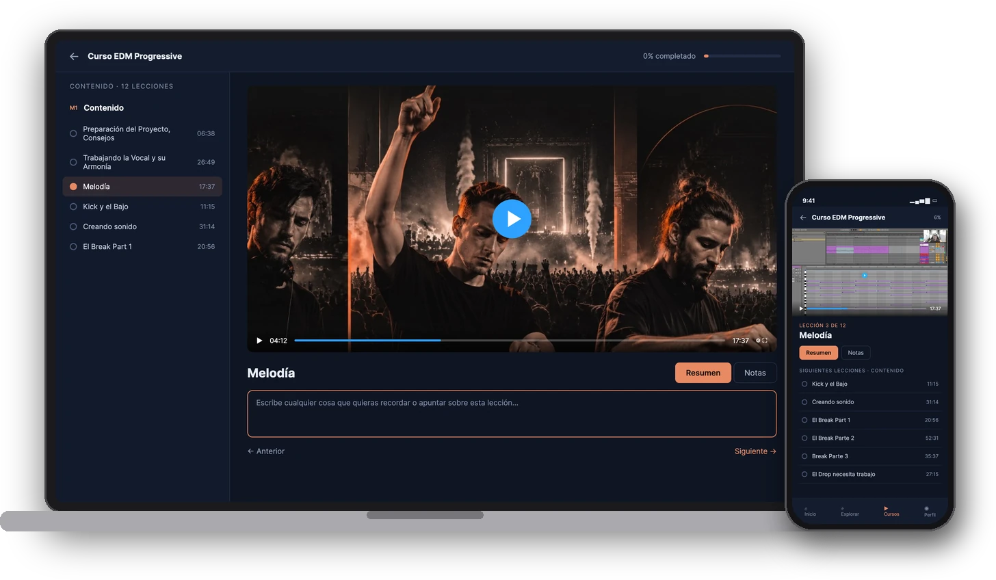This screenshot has height=580, width=996.
Task: Open 'El Drop necesita trabajo' lesson title
Action: [x=843, y=474]
